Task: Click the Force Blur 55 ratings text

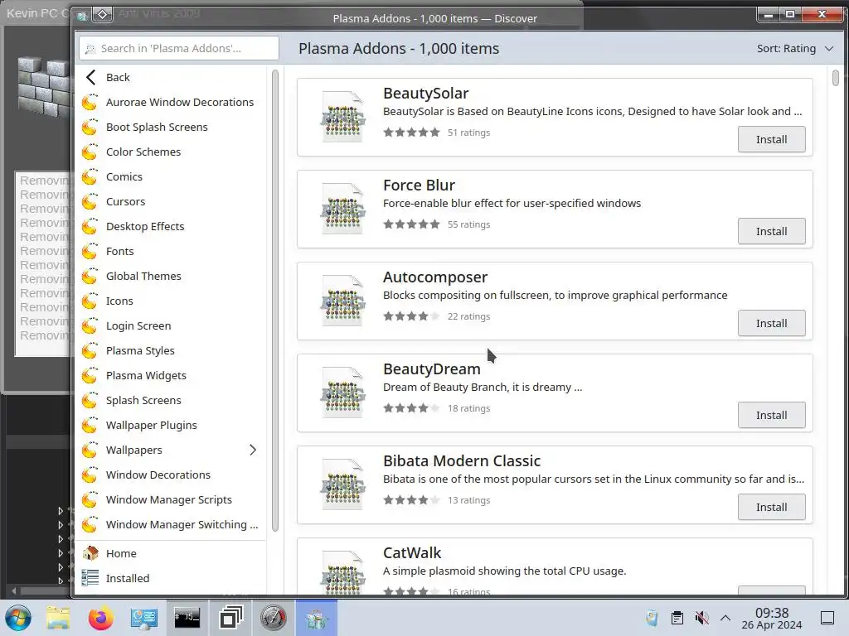Action: pos(469,224)
